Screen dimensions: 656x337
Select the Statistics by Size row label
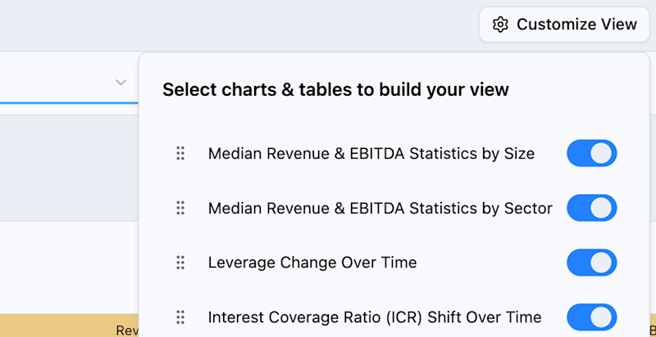[x=371, y=154]
